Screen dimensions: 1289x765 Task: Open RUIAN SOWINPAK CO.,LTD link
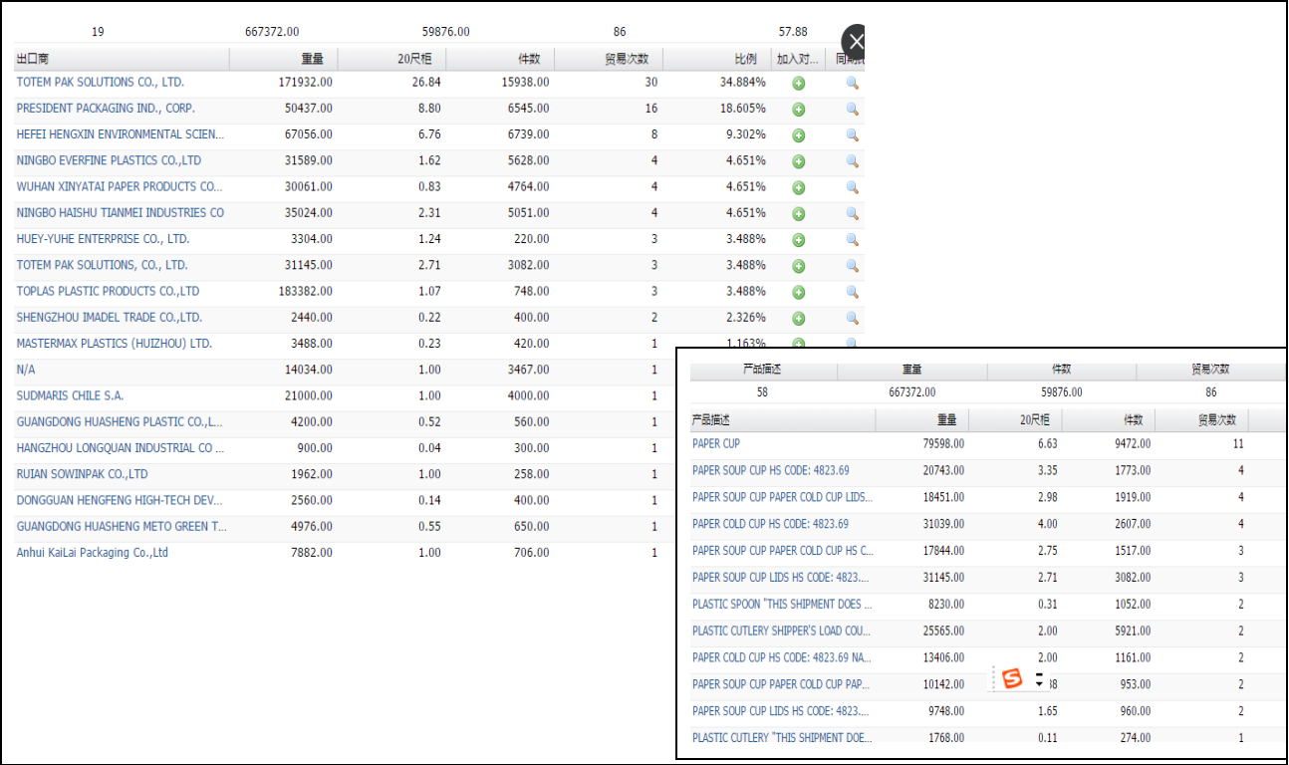pyautogui.click(x=82, y=474)
